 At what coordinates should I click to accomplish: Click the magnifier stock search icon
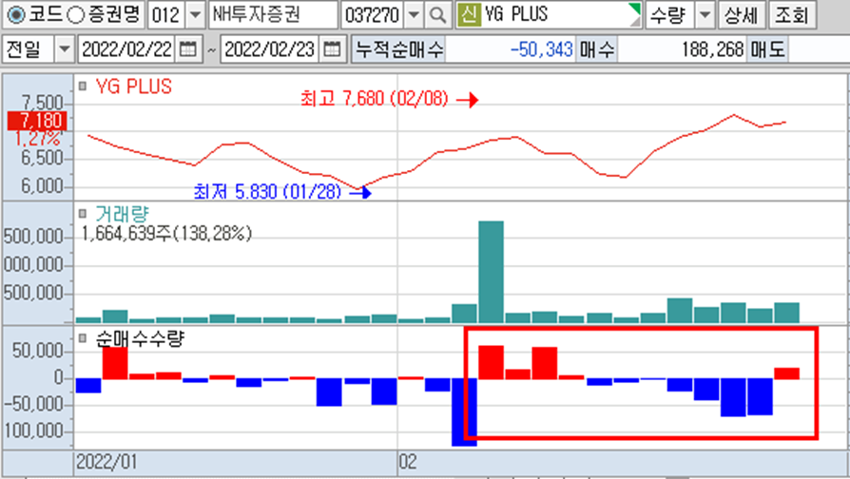[x=437, y=14]
